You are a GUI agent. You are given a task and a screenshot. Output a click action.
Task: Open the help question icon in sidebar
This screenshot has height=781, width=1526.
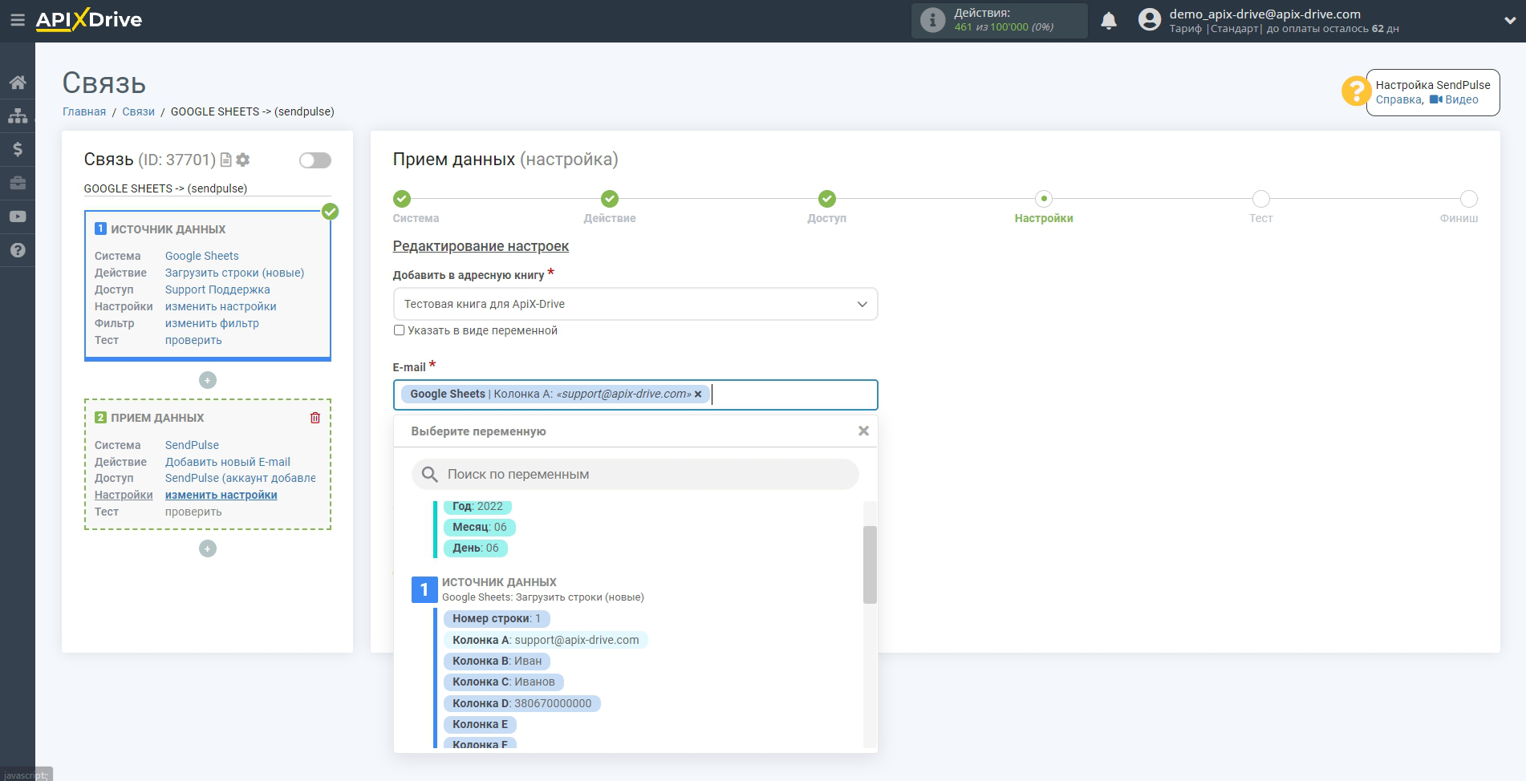(17, 250)
